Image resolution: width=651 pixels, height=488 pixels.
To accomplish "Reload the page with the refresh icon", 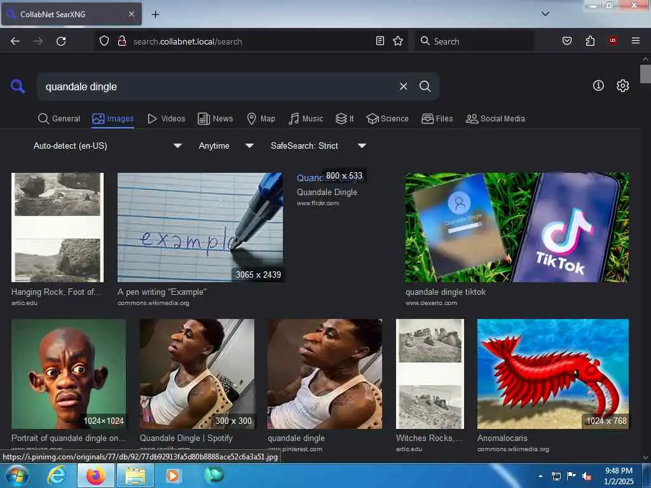I will click(61, 41).
